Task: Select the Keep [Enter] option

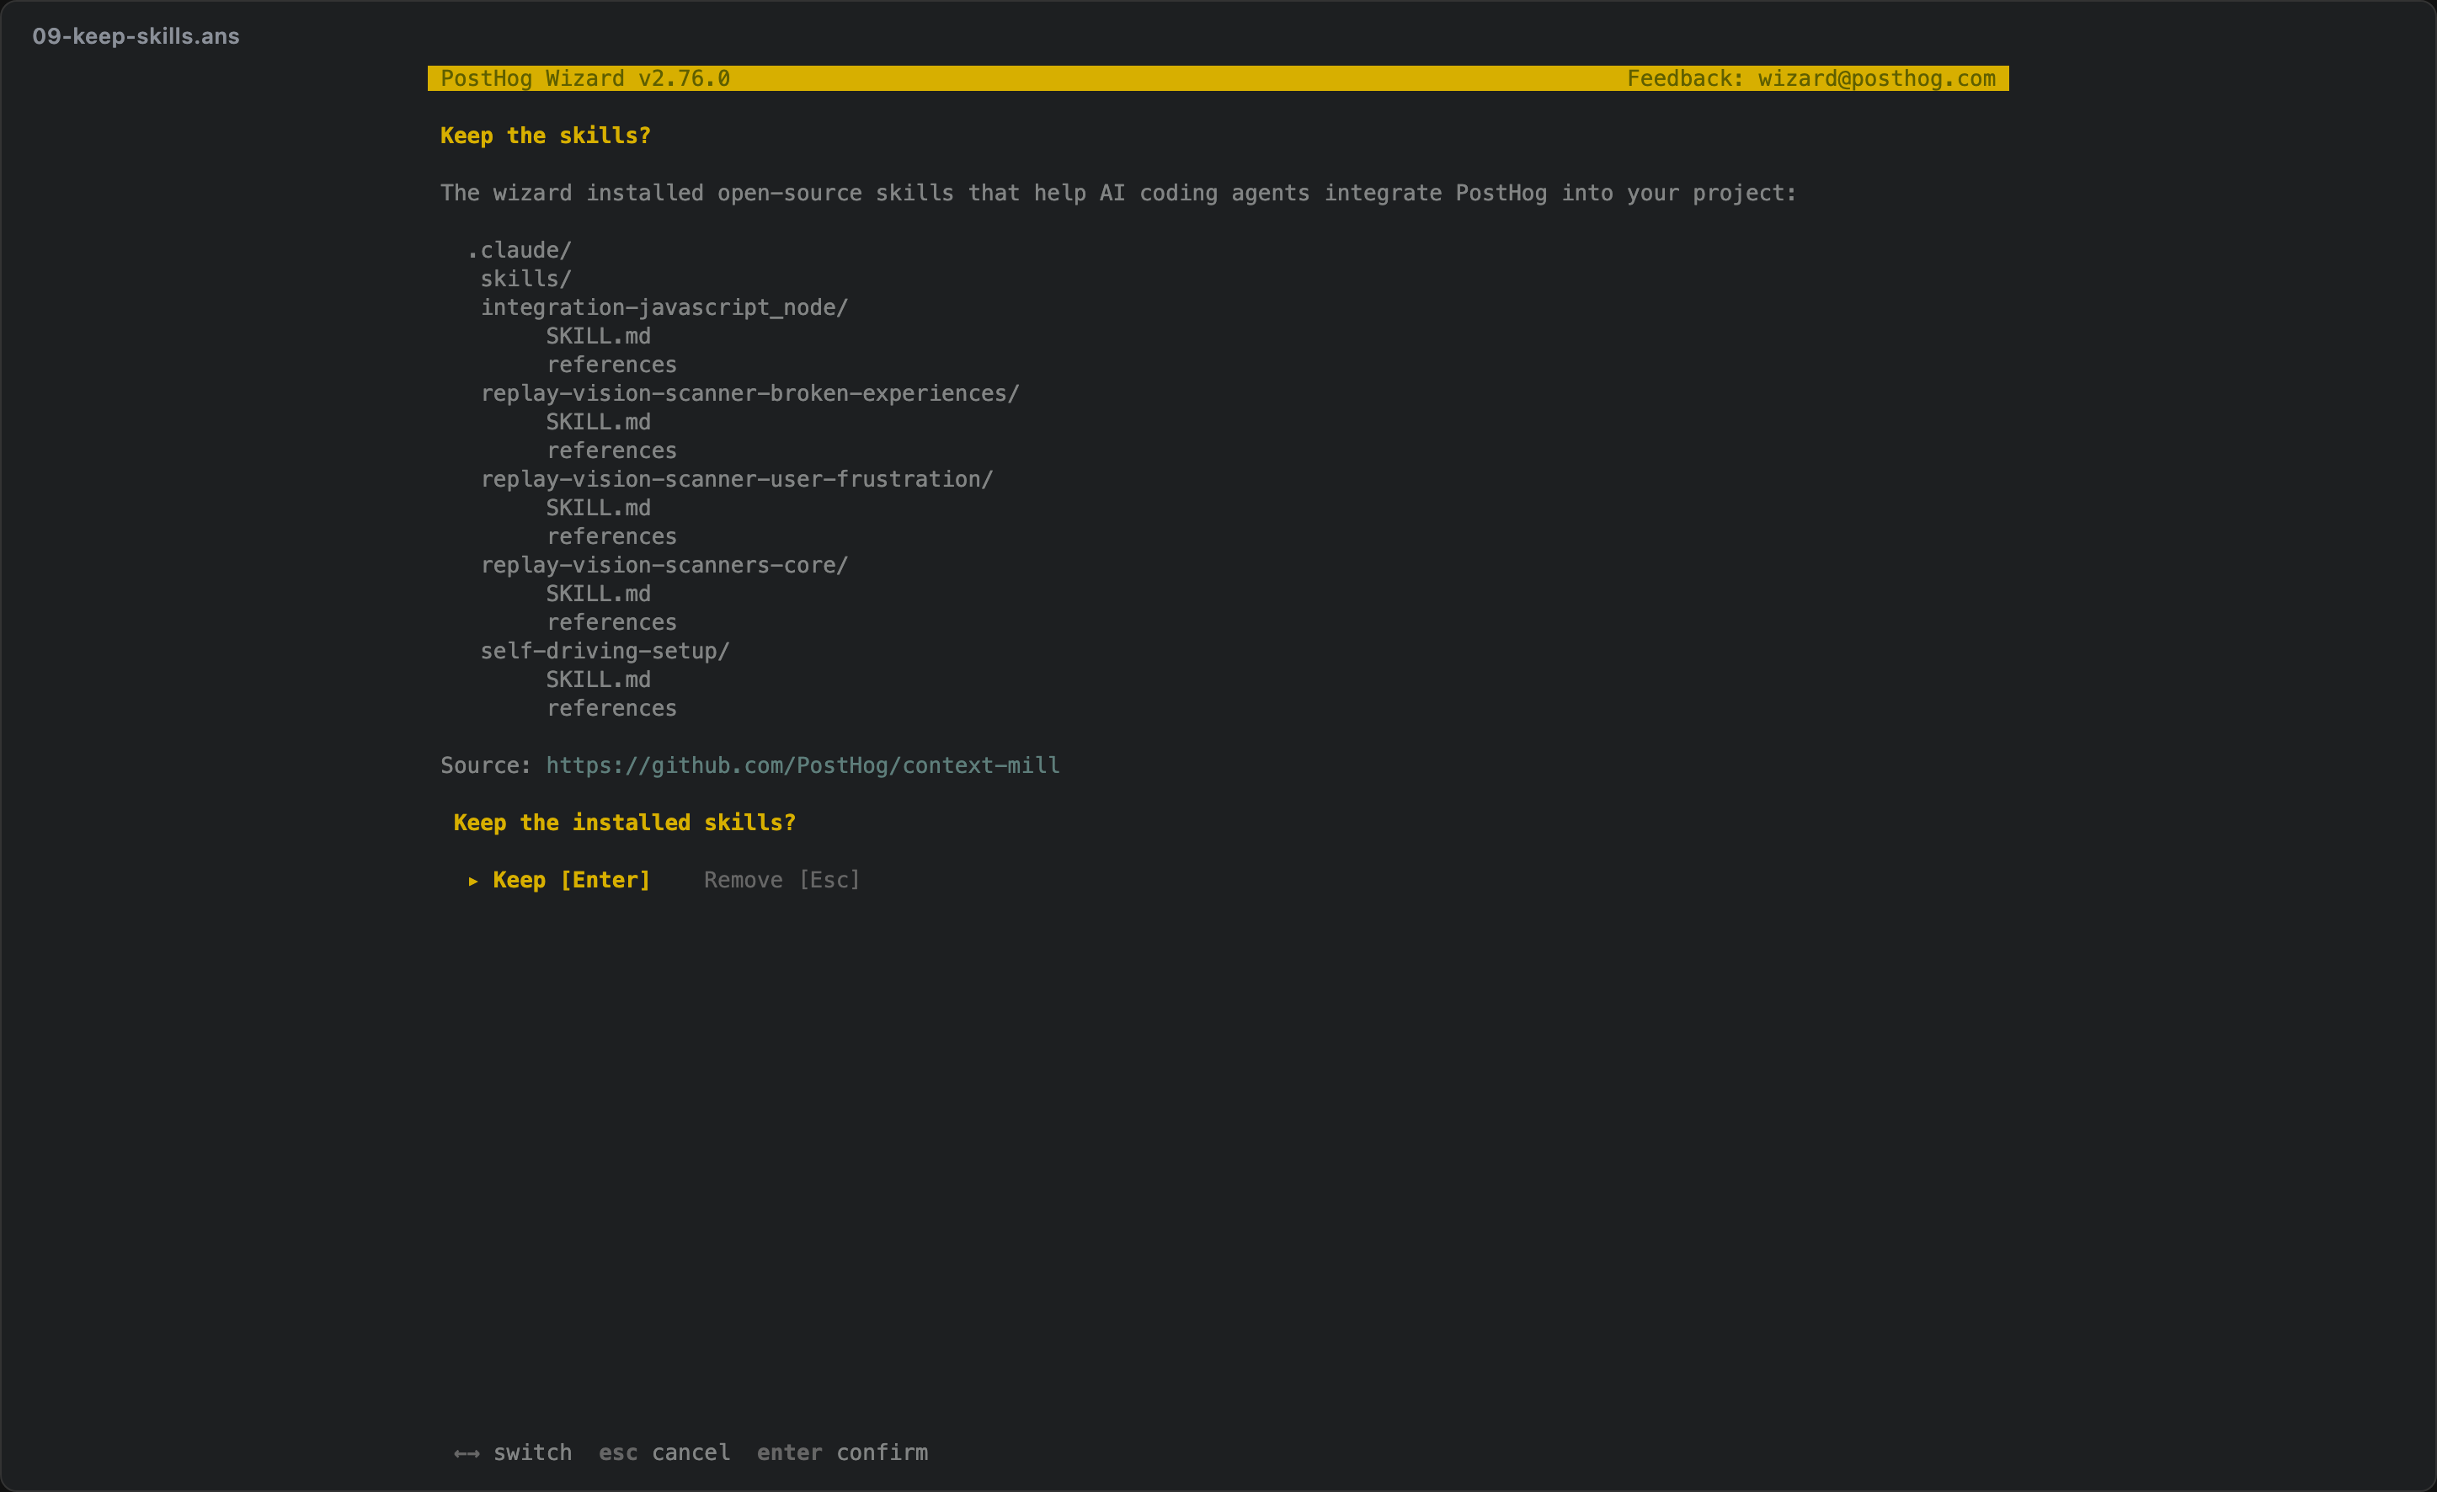Action: (572, 880)
